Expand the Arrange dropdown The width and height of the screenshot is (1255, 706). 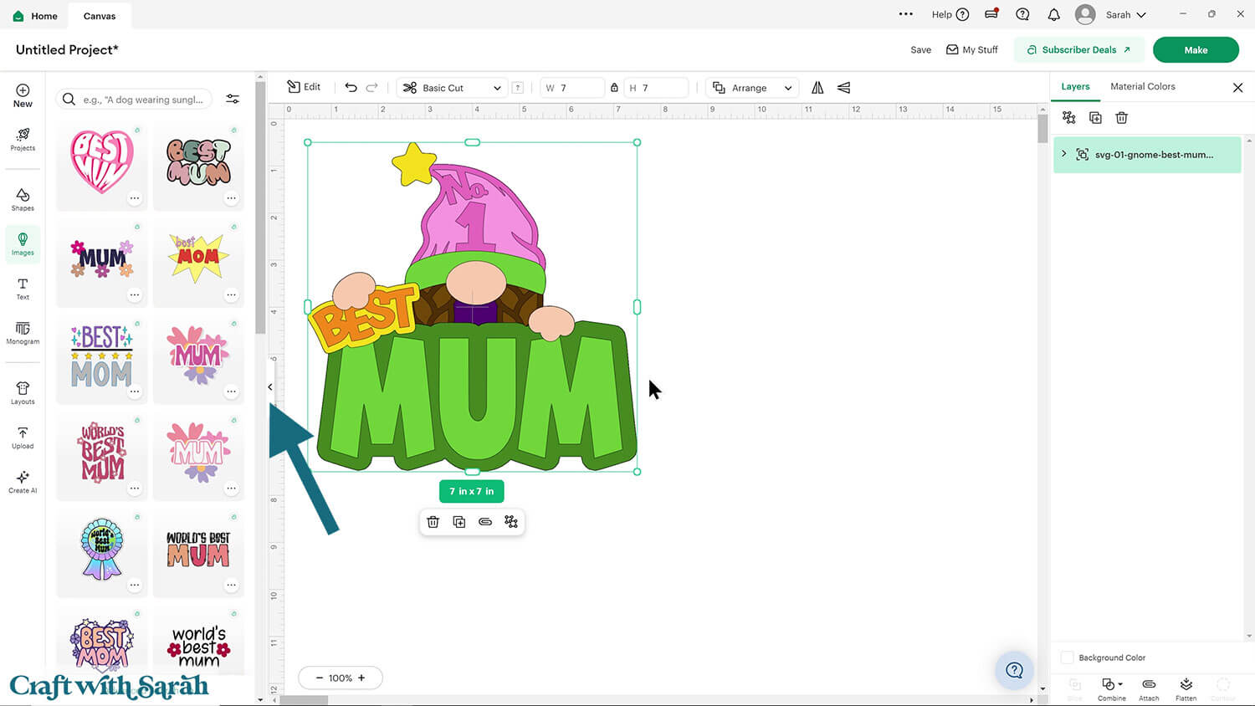tap(751, 88)
